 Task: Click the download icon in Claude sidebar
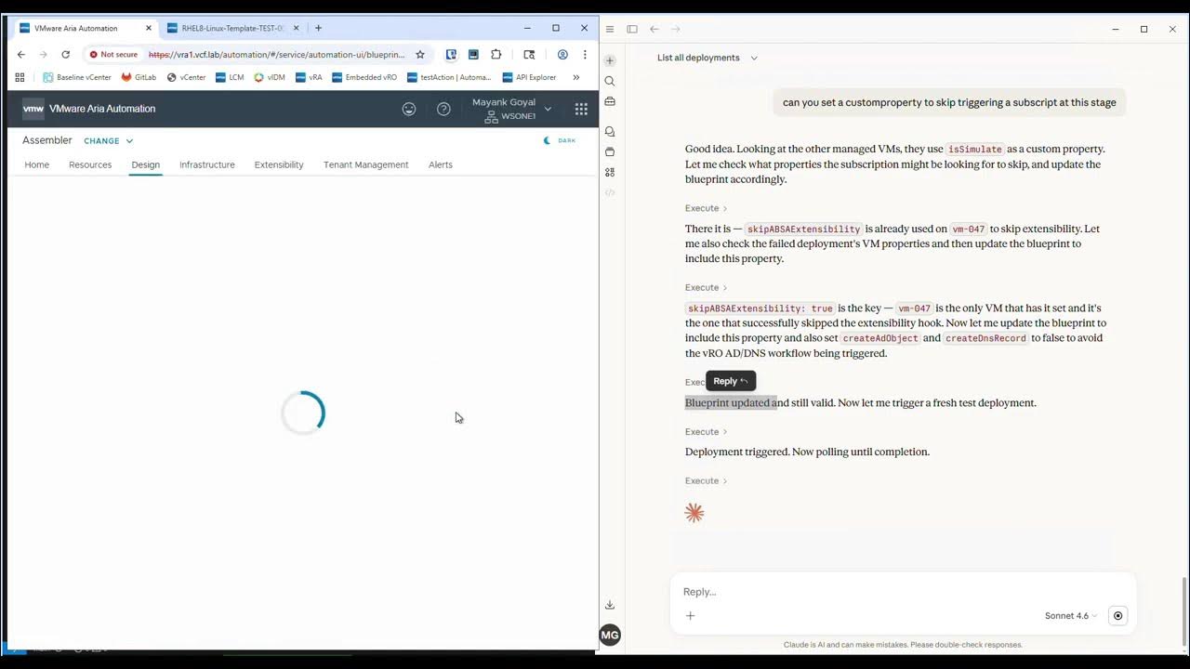tap(610, 605)
